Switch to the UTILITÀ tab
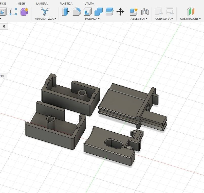 (89, 4)
